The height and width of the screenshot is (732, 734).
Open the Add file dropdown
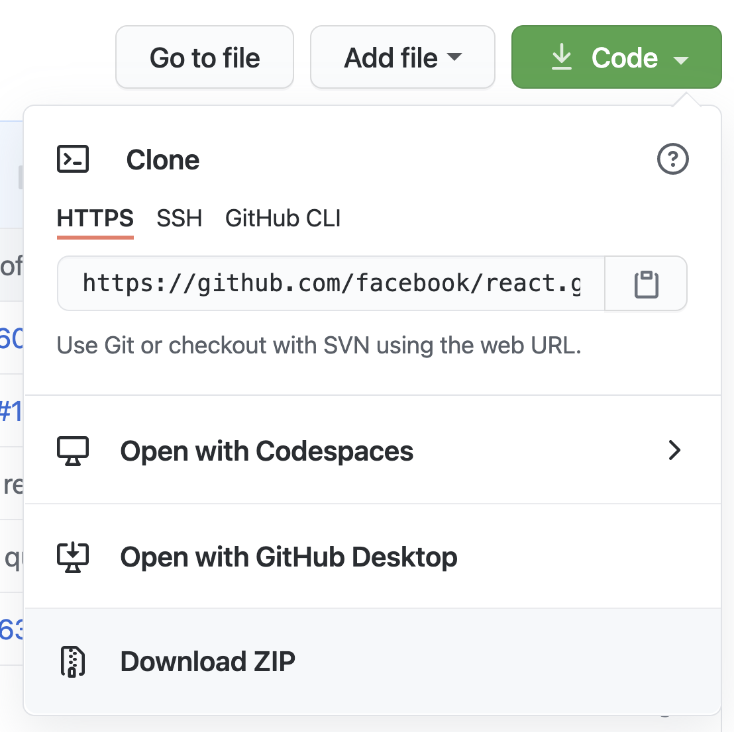pyautogui.click(x=403, y=57)
